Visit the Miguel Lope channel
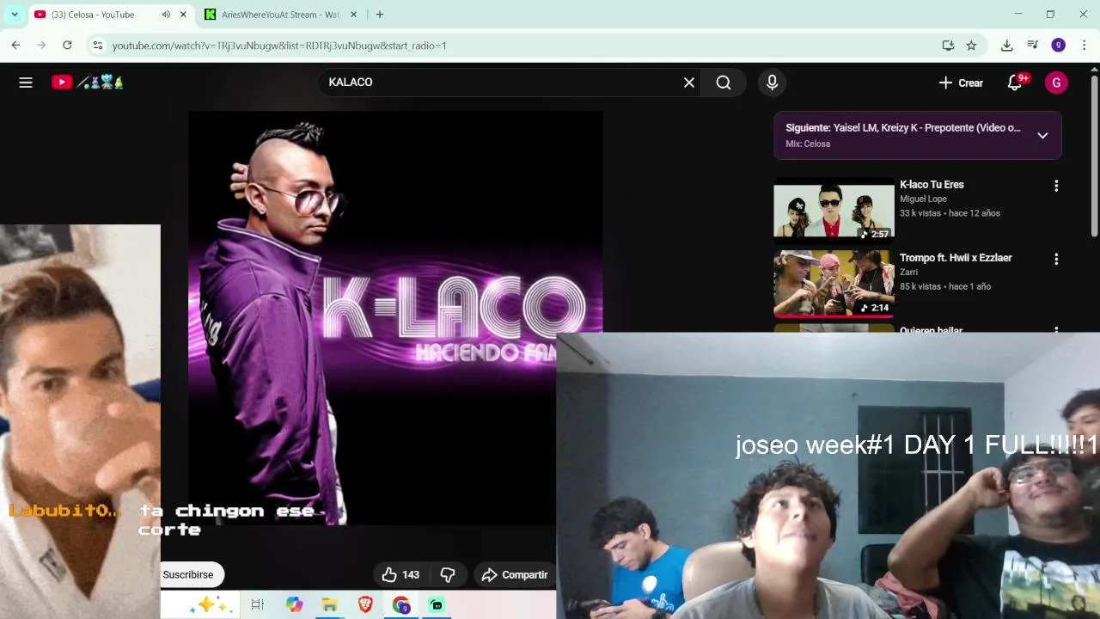This screenshot has width=1100, height=619. [923, 199]
